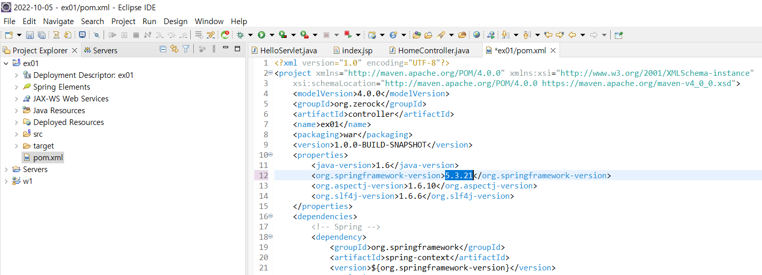Click the Coverage launch icon
762x275 pixels.
283,35
